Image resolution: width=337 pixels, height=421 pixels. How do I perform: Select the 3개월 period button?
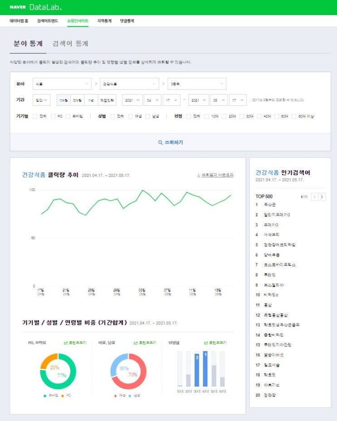pos(78,100)
